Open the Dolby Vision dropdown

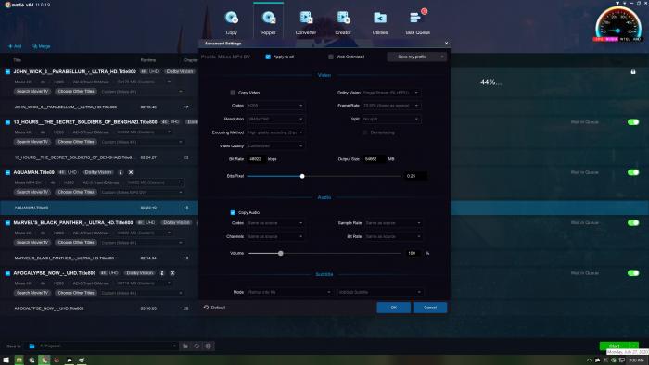point(391,93)
